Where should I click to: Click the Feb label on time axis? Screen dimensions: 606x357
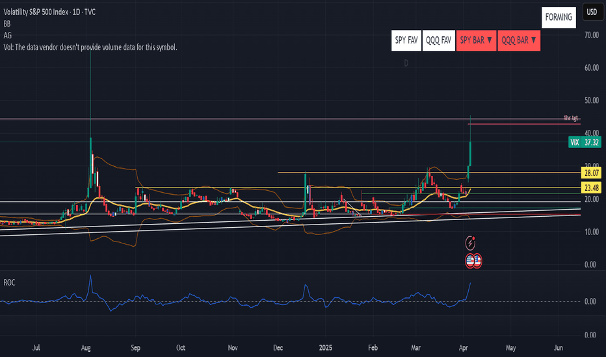point(373,348)
